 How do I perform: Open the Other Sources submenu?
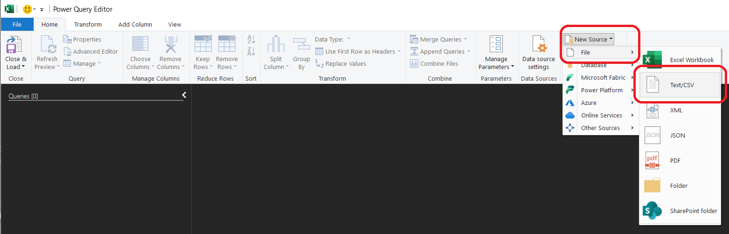click(601, 128)
